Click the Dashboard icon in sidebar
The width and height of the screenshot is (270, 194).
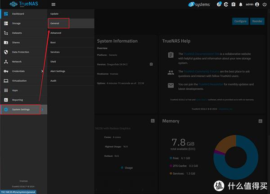pyautogui.click(x=6, y=14)
